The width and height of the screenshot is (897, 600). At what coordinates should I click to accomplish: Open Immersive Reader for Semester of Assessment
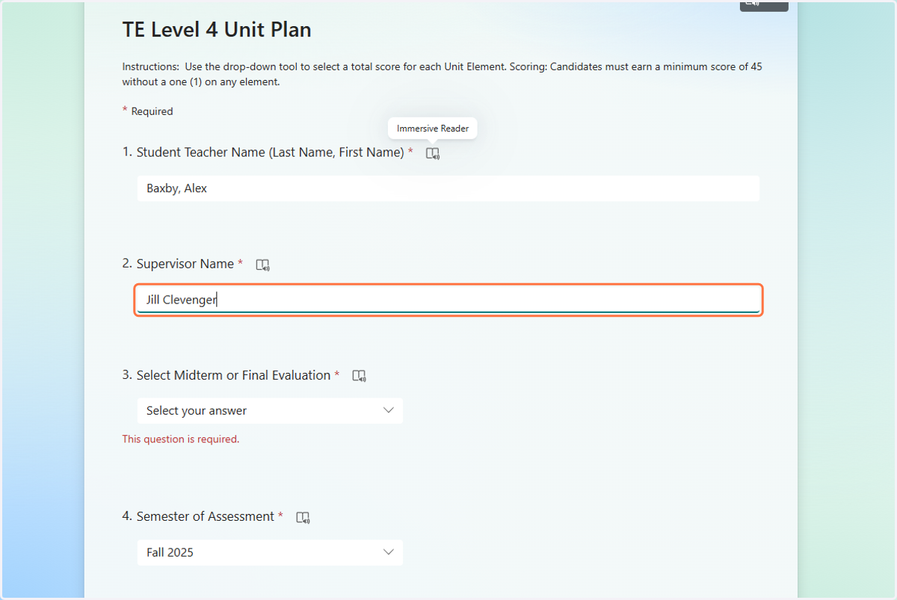[x=303, y=517]
